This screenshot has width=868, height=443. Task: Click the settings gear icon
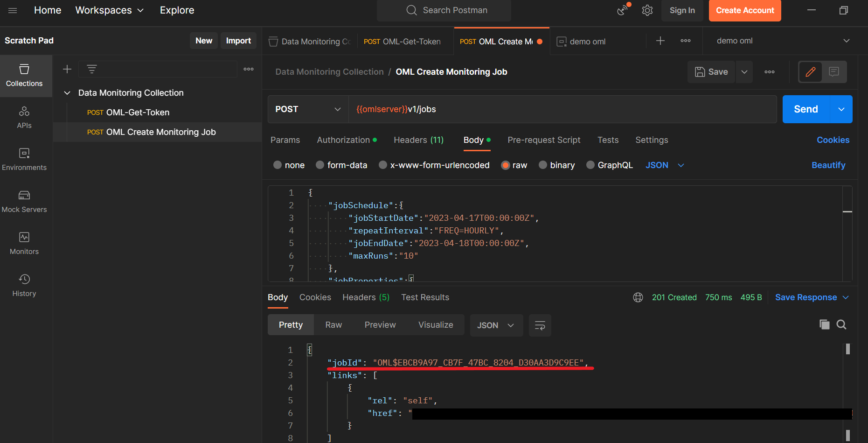(x=647, y=10)
